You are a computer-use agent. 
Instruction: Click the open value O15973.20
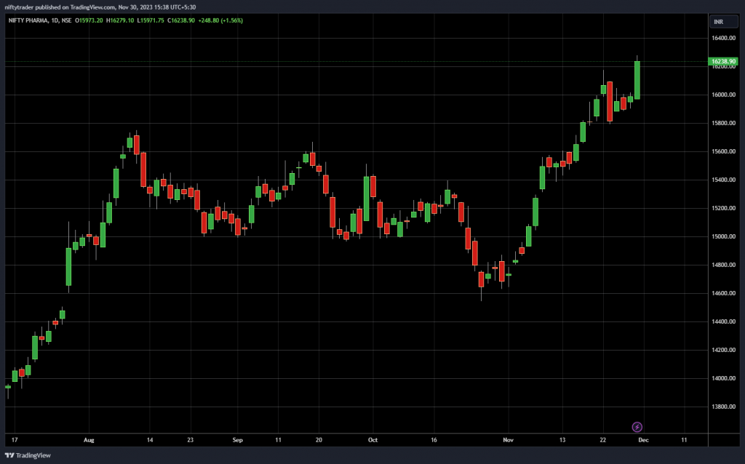coord(89,20)
